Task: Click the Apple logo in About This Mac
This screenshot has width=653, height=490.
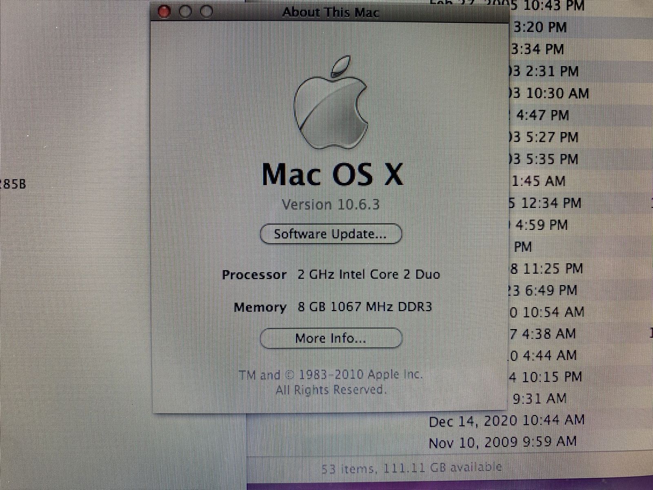Action: pyautogui.click(x=331, y=102)
